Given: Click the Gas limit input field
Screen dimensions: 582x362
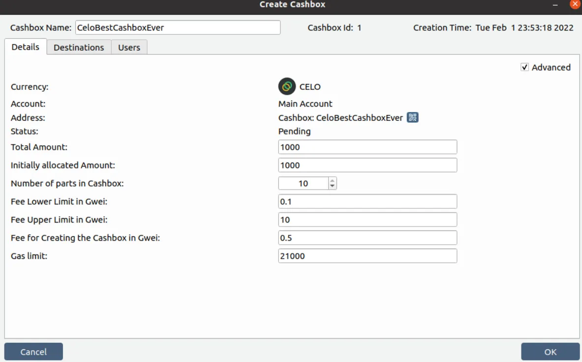Looking at the screenshot, I should 368,256.
